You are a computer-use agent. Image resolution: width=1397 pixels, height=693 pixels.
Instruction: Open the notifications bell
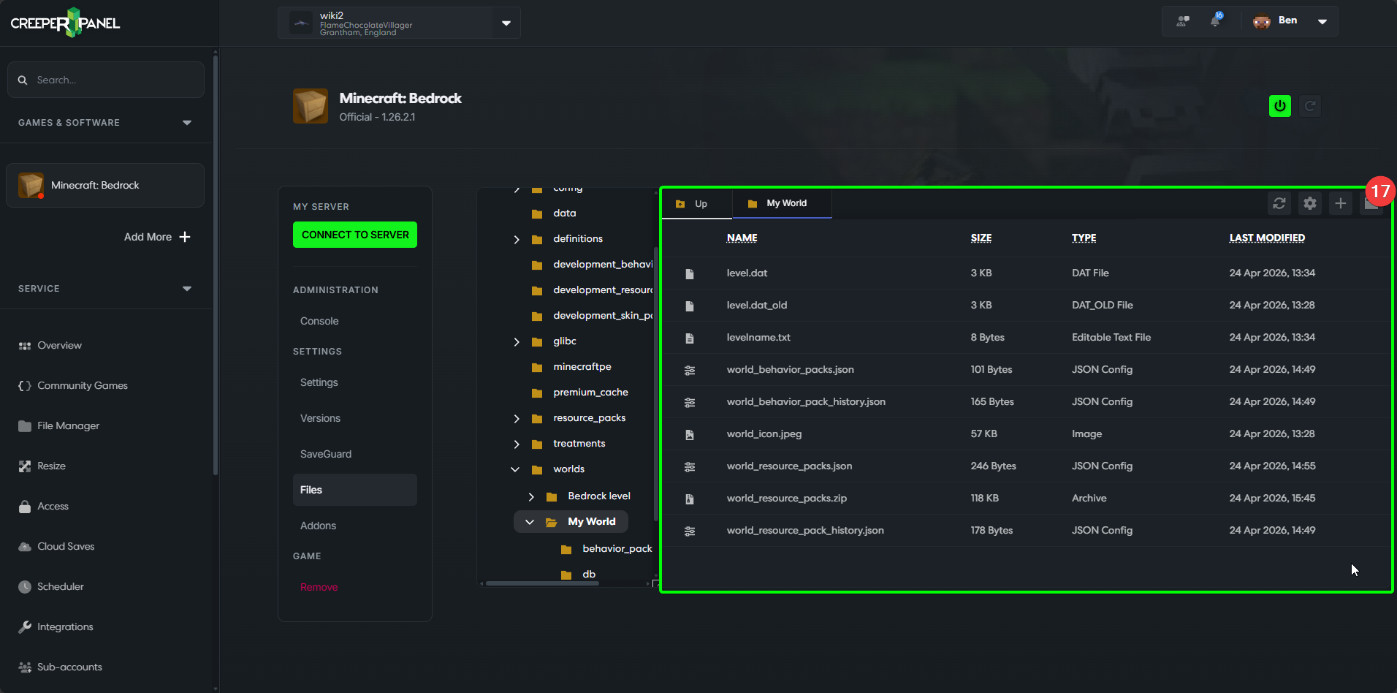click(x=1216, y=20)
